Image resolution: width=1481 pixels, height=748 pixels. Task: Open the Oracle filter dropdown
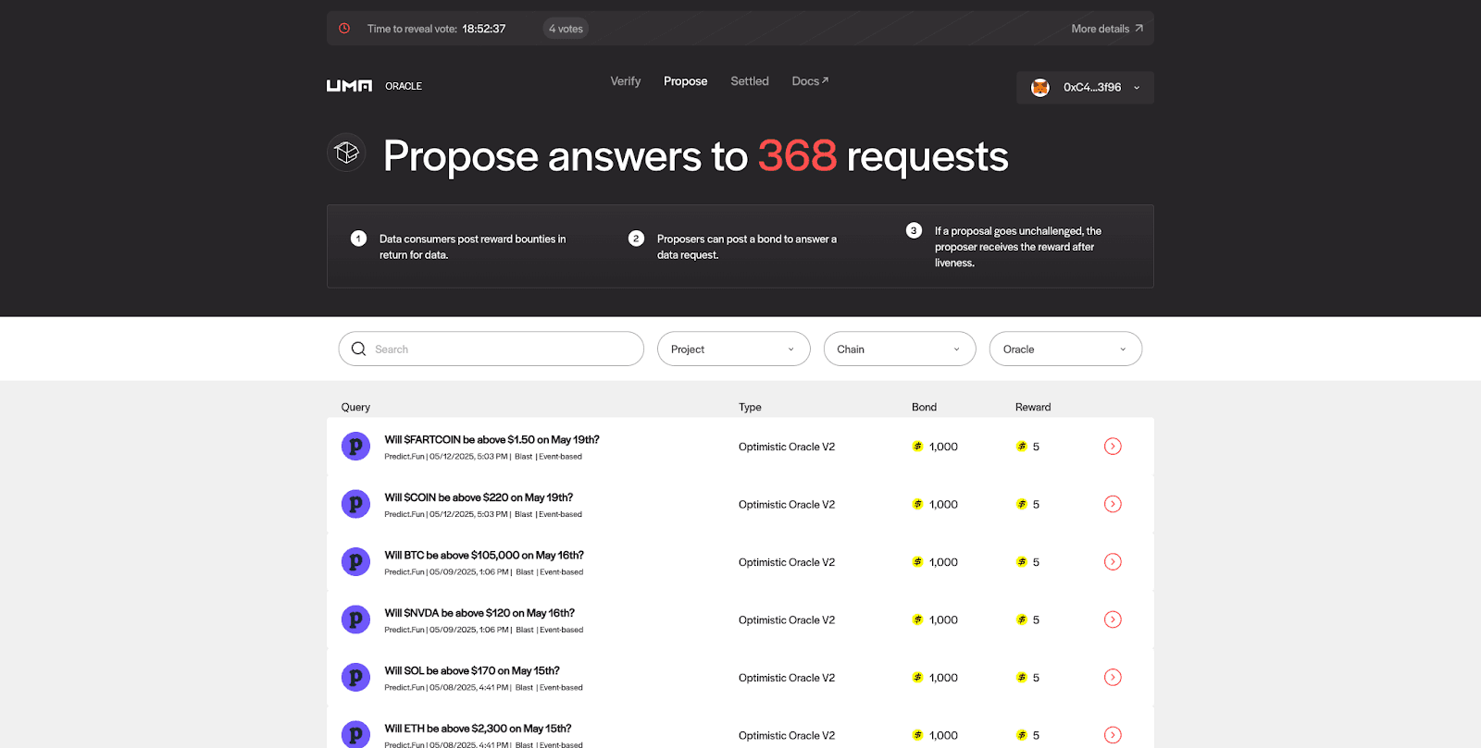1065,349
